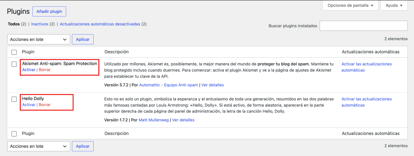Click the Versión 1.7.2 text
The image size is (414, 156).
click(x=116, y=120)
